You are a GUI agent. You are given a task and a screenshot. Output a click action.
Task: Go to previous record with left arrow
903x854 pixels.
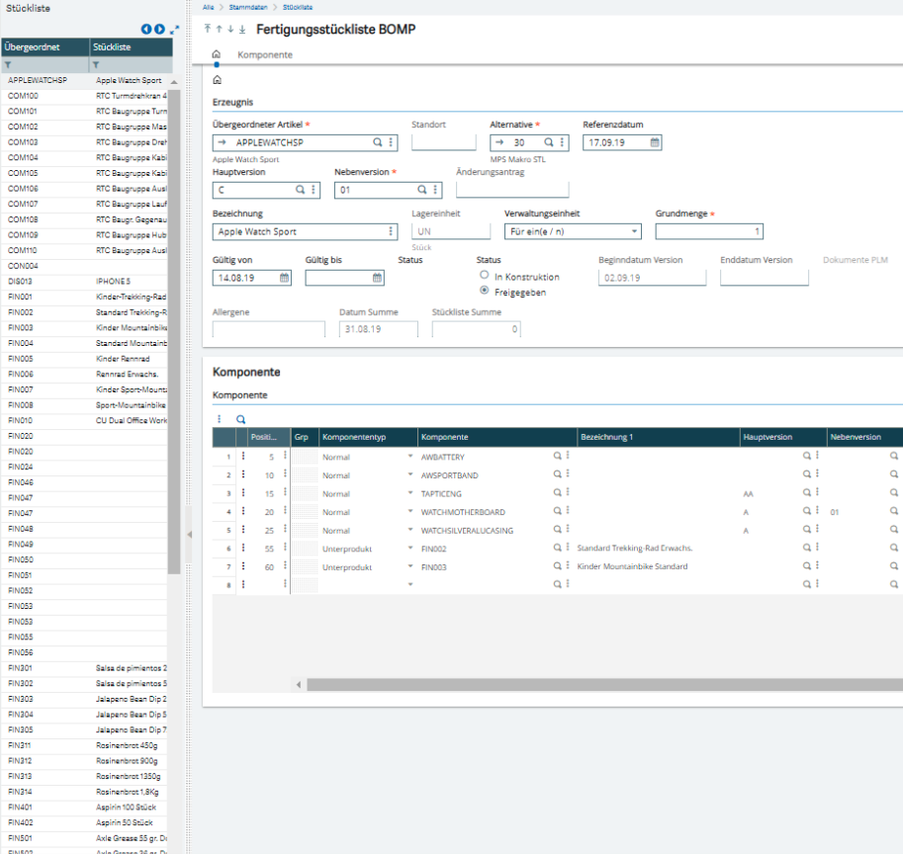point(146,29)
